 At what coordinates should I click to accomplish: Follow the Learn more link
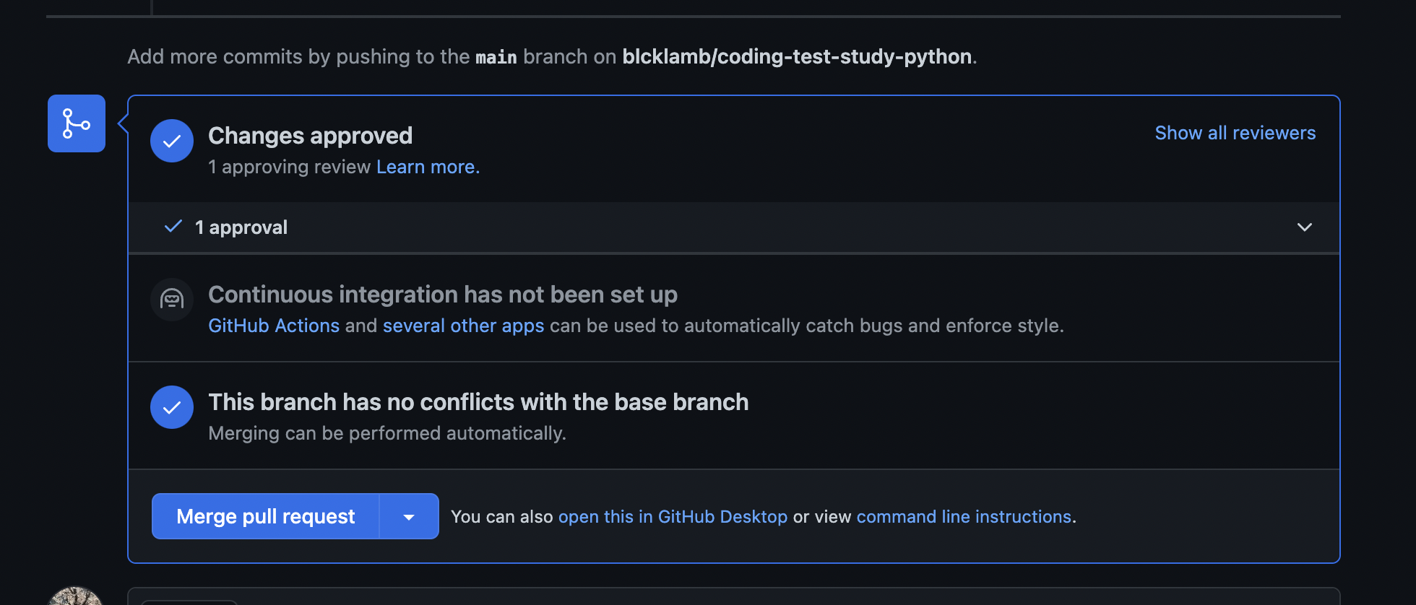pyautogui.click(x=428, y=167)
